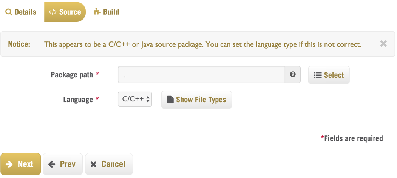Select the Source tab label
The width and height of the screenshot is (397, 178).
pyautogui.click(x=70, y=12)
